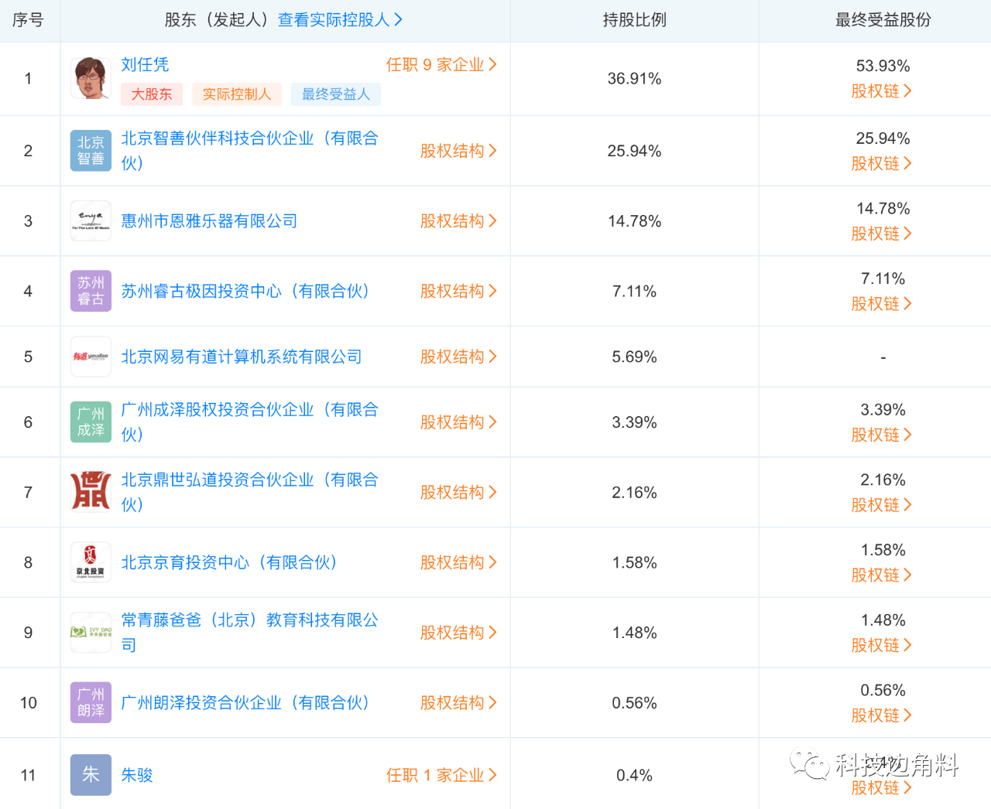Click the 广州成泽 green logo icon
The width and height of the screenshot is (991, 809).
(x=91, y=422)
